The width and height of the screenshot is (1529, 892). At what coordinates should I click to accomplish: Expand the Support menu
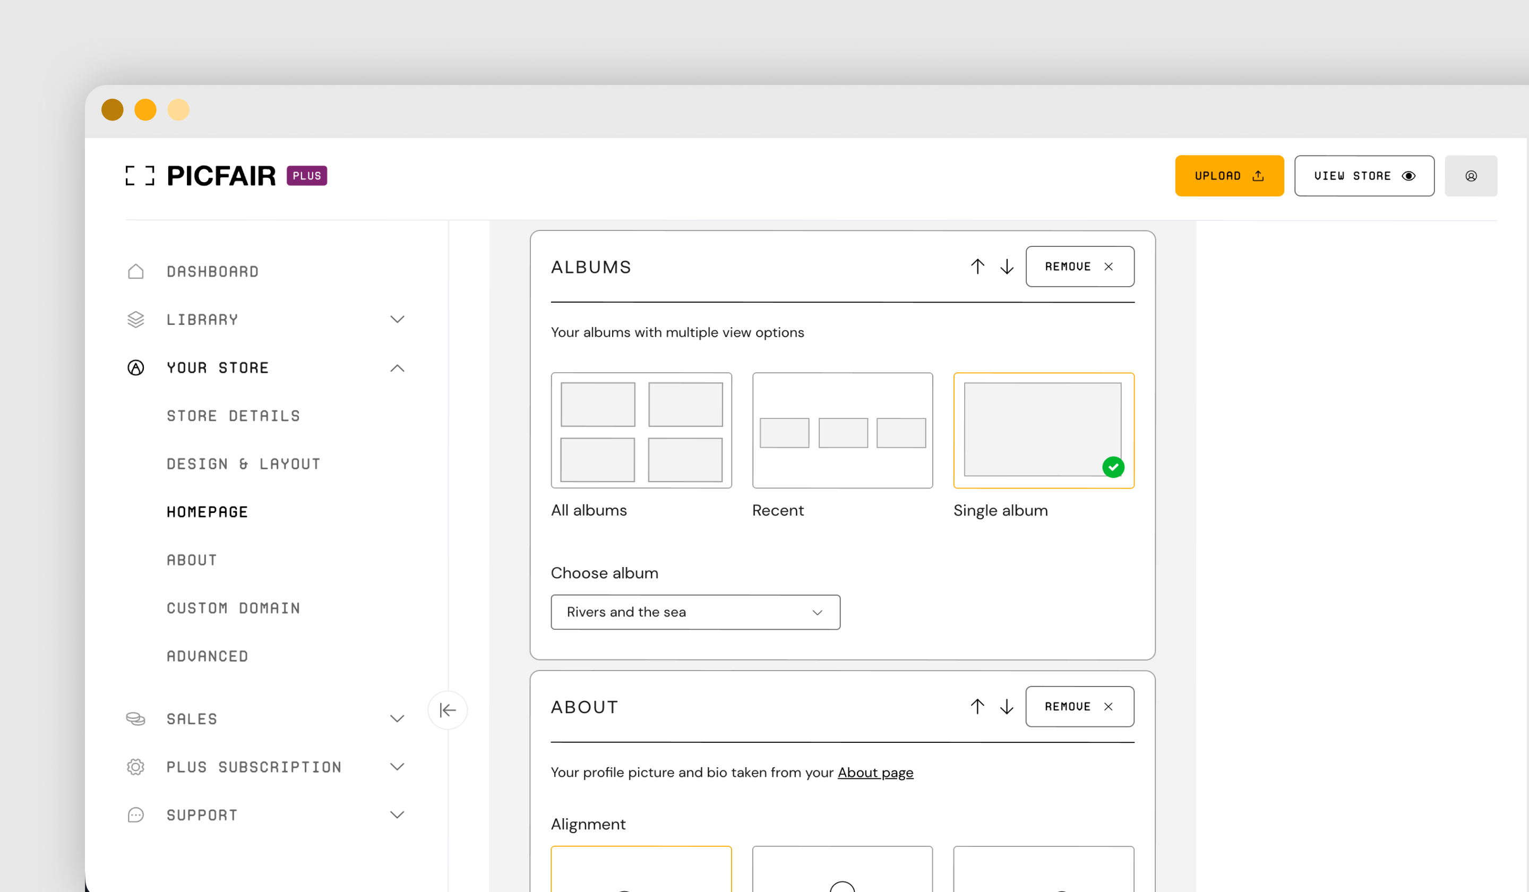point(398,815)
